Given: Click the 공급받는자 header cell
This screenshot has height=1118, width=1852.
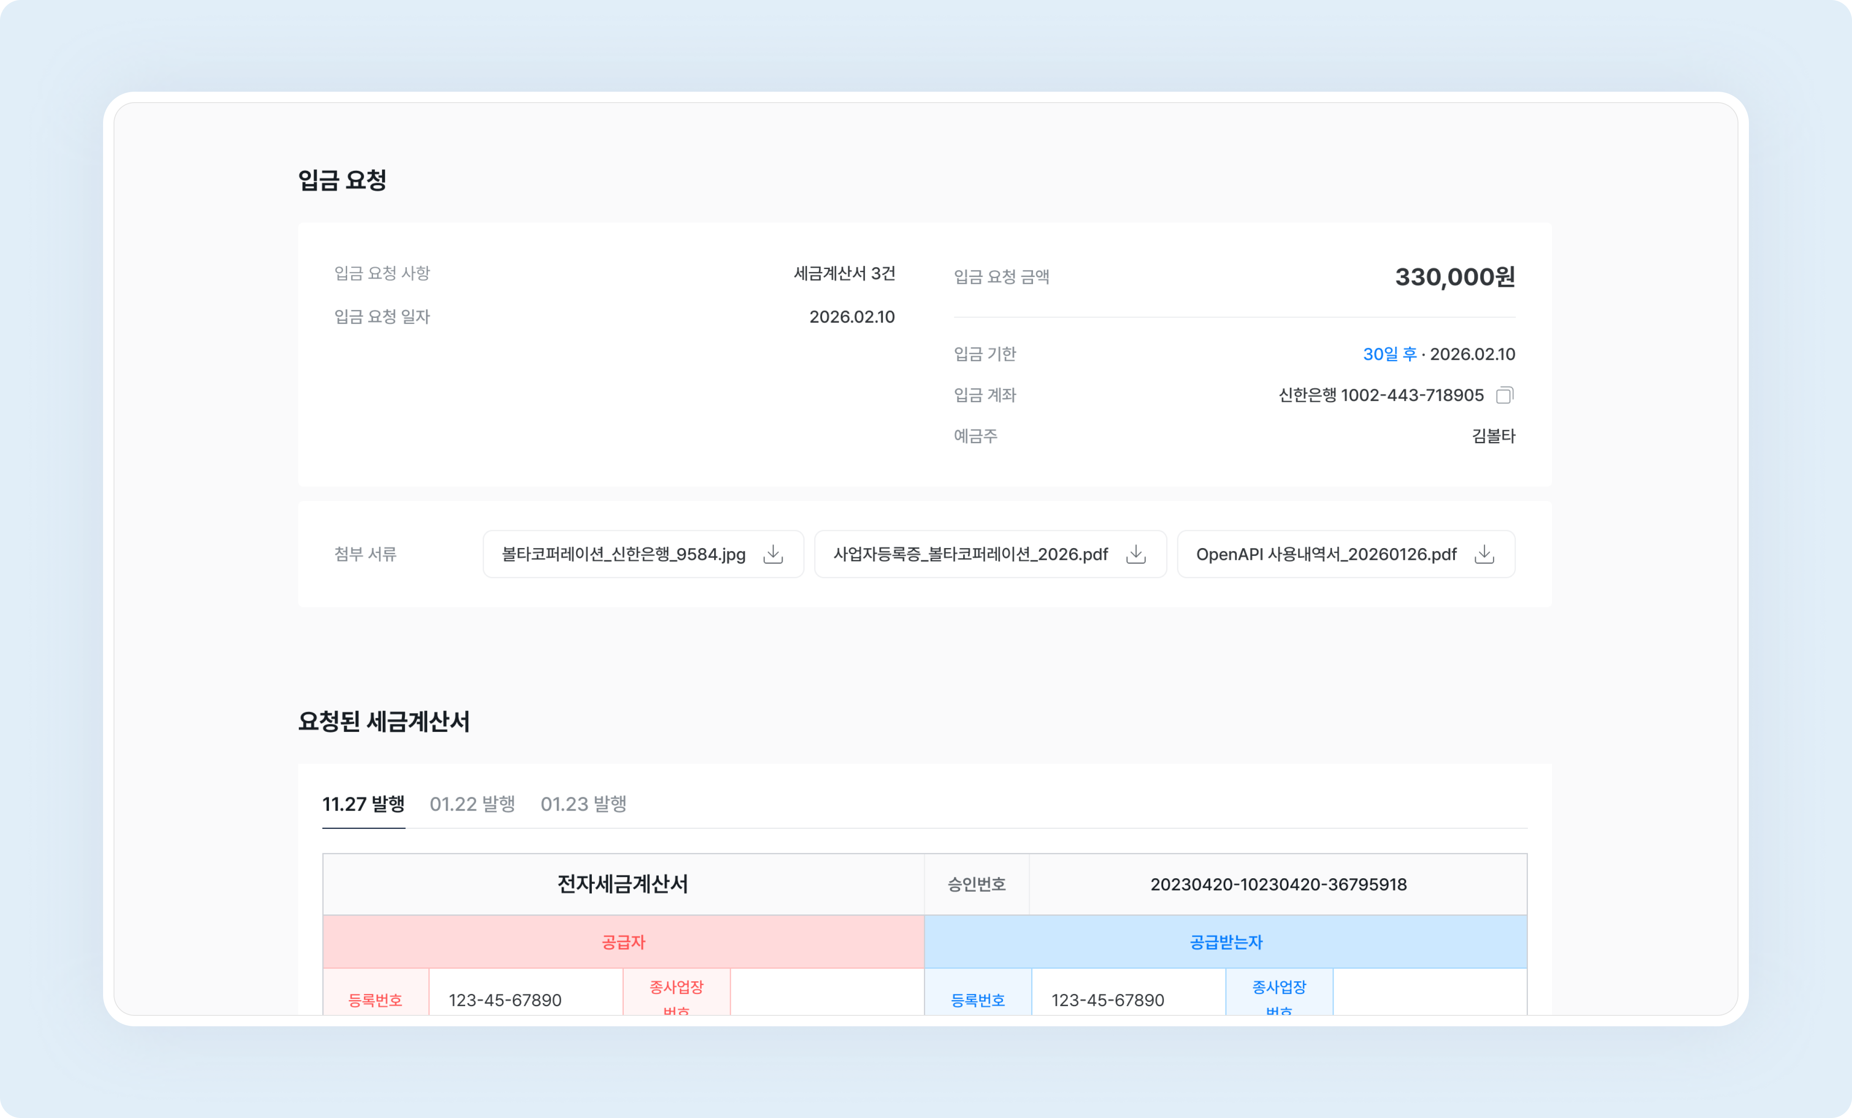Looking at the screenshot, I should [1225, 942].
